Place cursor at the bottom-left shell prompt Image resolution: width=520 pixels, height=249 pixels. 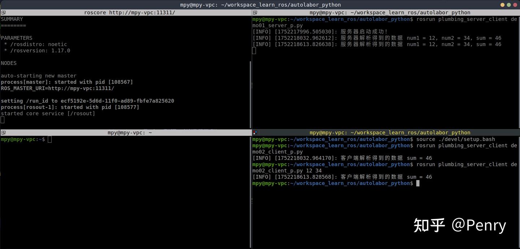click(x=50, y=139)
